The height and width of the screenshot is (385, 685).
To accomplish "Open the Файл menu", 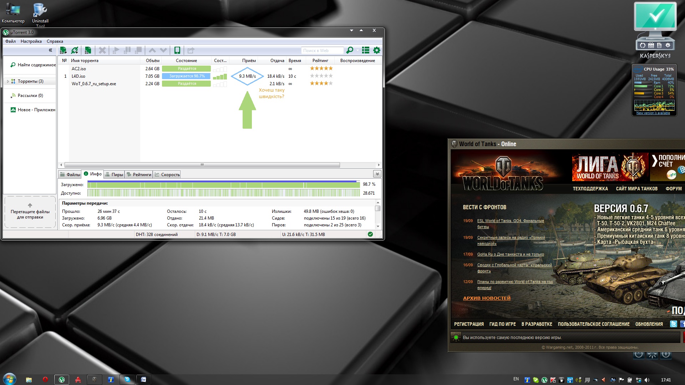I will (10, 41).
